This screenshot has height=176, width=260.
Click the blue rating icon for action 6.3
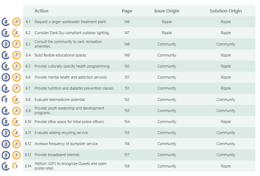click(6, 44)
